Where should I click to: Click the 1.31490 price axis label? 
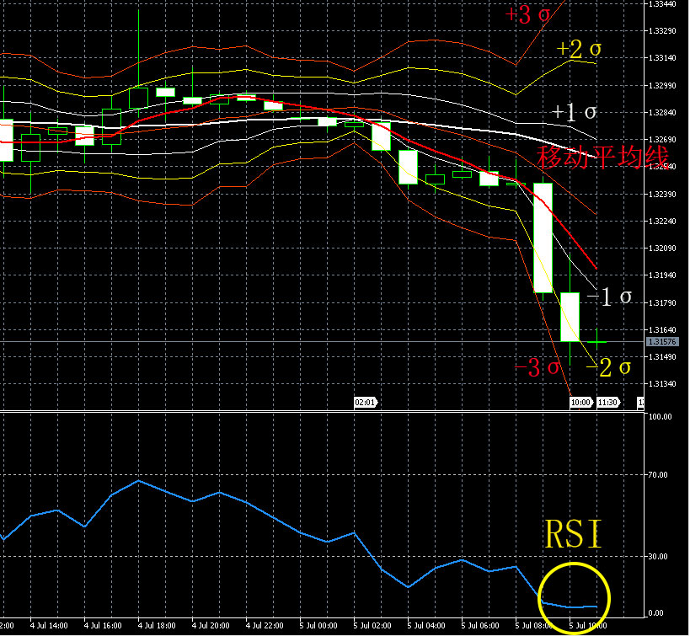pos(663,357)
